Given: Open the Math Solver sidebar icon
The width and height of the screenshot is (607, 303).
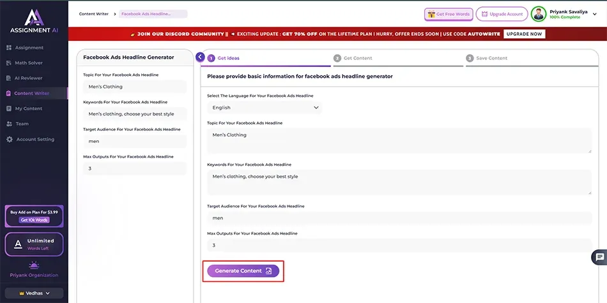Looking at the screenshot, I should click(x=9, y=63).
